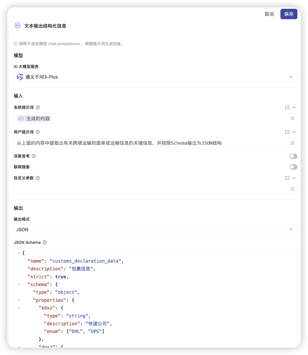Image resolution: width=308 pixels, height=355 pixels.
Task: Collapse the "schema" object in JSON editor
Action: point(19,285)
